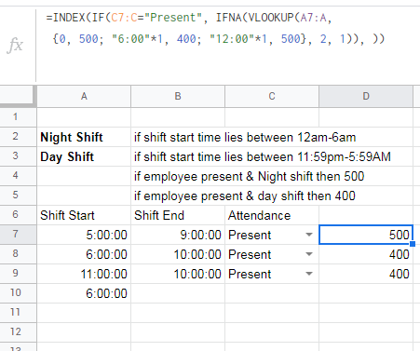Click into the formula bar text
Viewport: 420px width, 351px height.
pyautogui.click(x=215, y=28)
